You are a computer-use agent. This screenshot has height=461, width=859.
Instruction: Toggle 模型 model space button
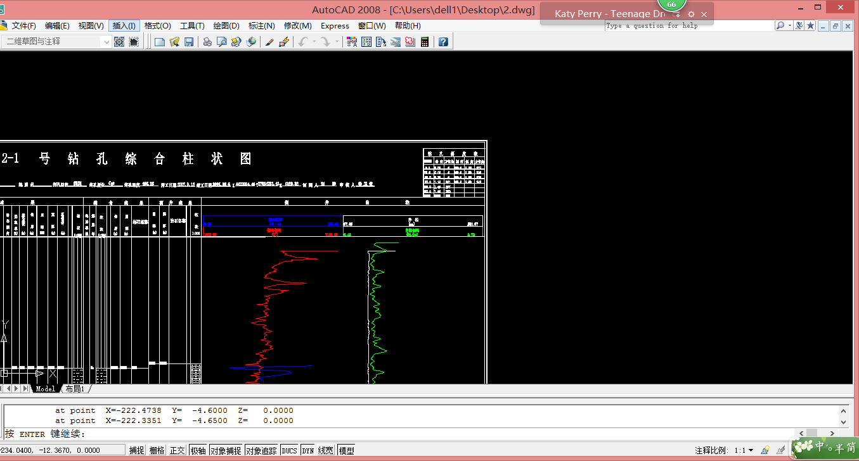346,450
